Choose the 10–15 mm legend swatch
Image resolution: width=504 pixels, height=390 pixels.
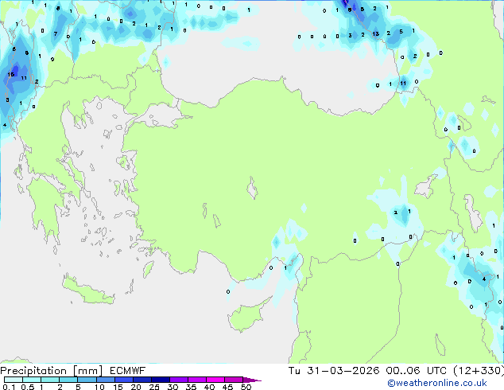(106, 380)
